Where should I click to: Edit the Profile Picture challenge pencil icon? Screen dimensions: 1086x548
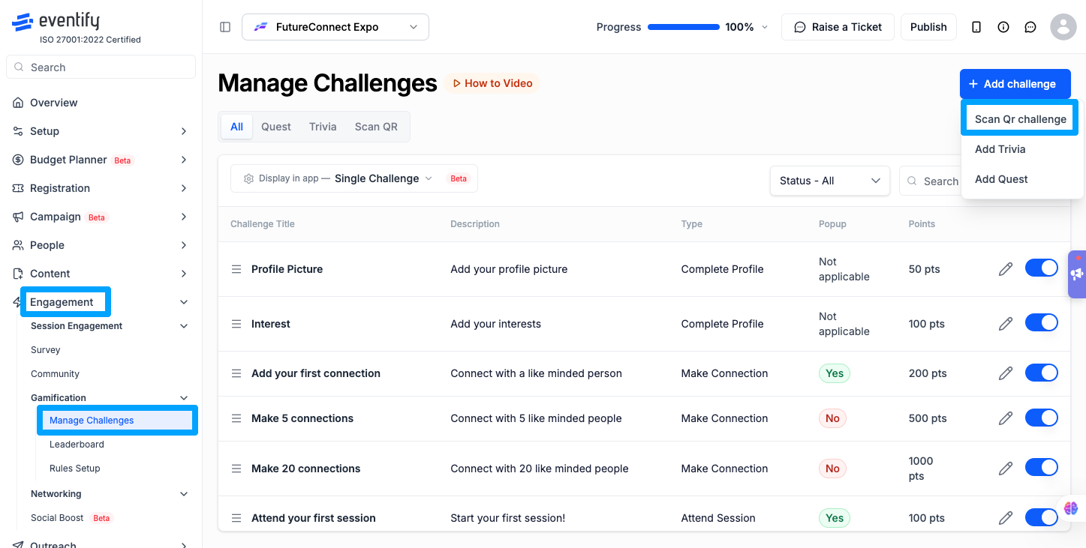(1006, 269)
